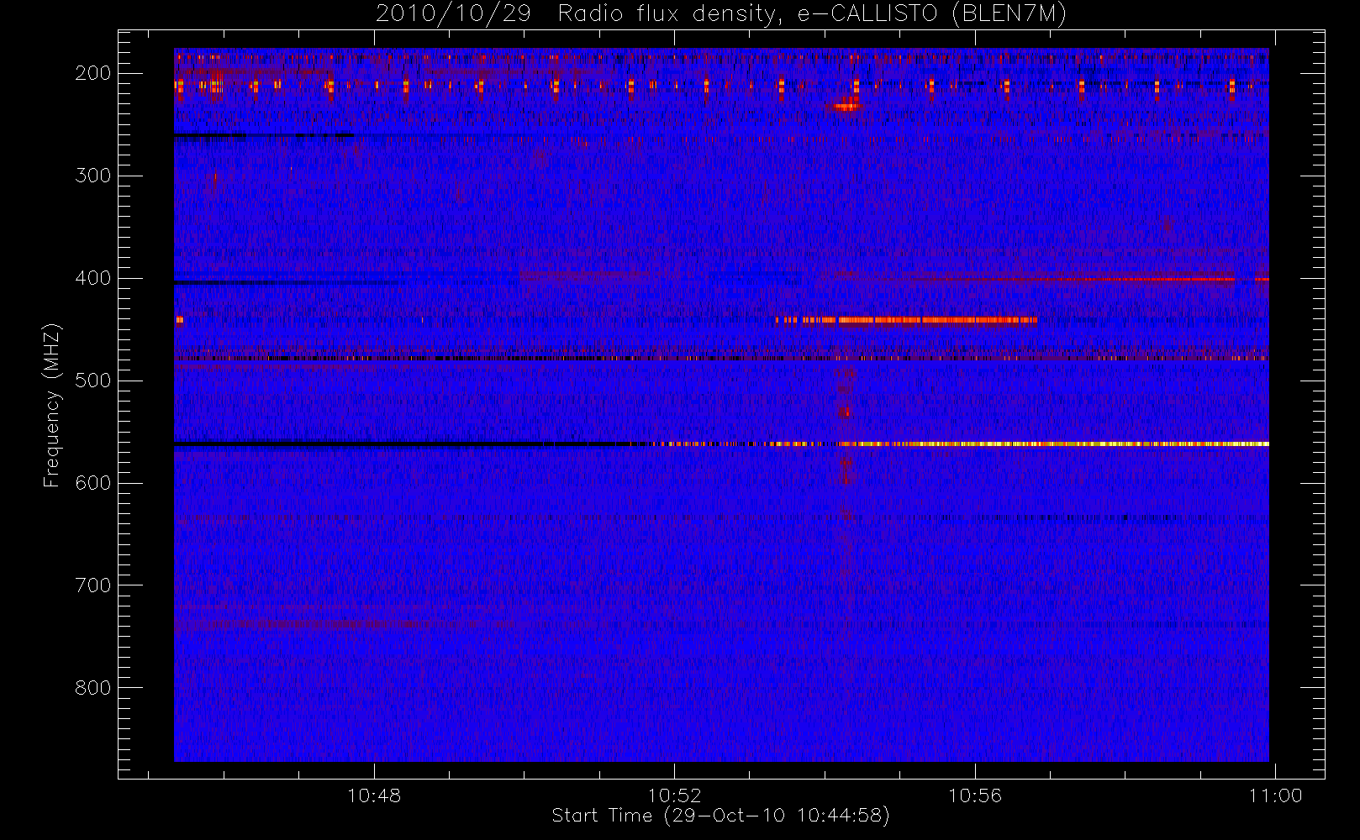Click the 10:52 time tick label
The height and width of the screenshot is (840, 1360).
click(674, 795)
